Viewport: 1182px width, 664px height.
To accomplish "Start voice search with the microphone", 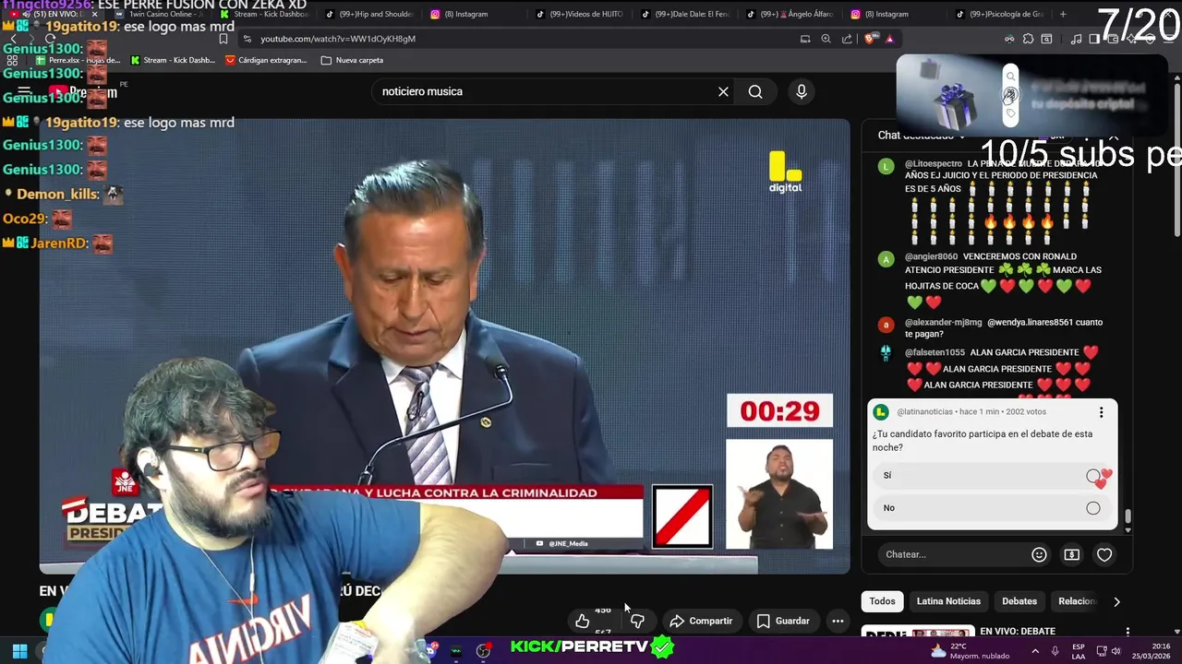I will (802, 91).
